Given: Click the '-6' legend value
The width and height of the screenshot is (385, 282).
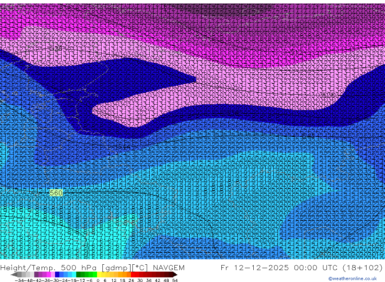Looking at the screenshot, I should point(89,280).
